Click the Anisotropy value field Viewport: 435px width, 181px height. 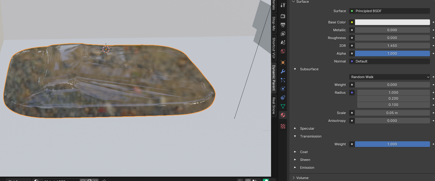393,121
